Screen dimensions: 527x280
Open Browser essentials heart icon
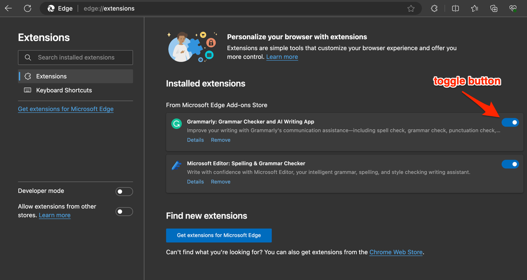click(x=513, y=8)
